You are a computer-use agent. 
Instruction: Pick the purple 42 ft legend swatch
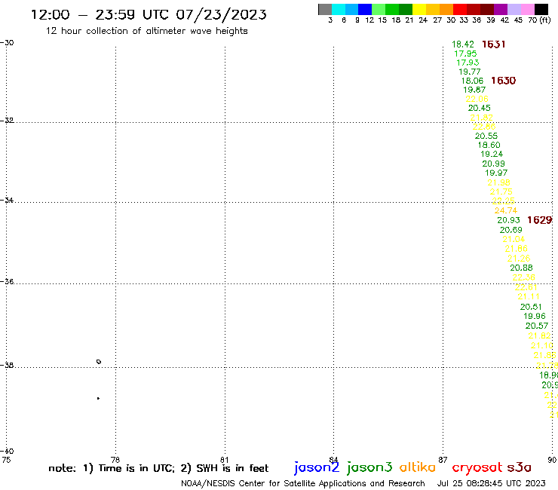click(x=501, y=9)
